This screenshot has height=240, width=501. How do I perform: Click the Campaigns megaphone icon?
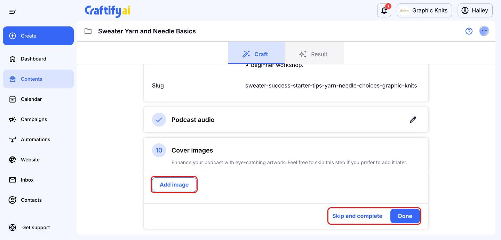pos(13,119)
